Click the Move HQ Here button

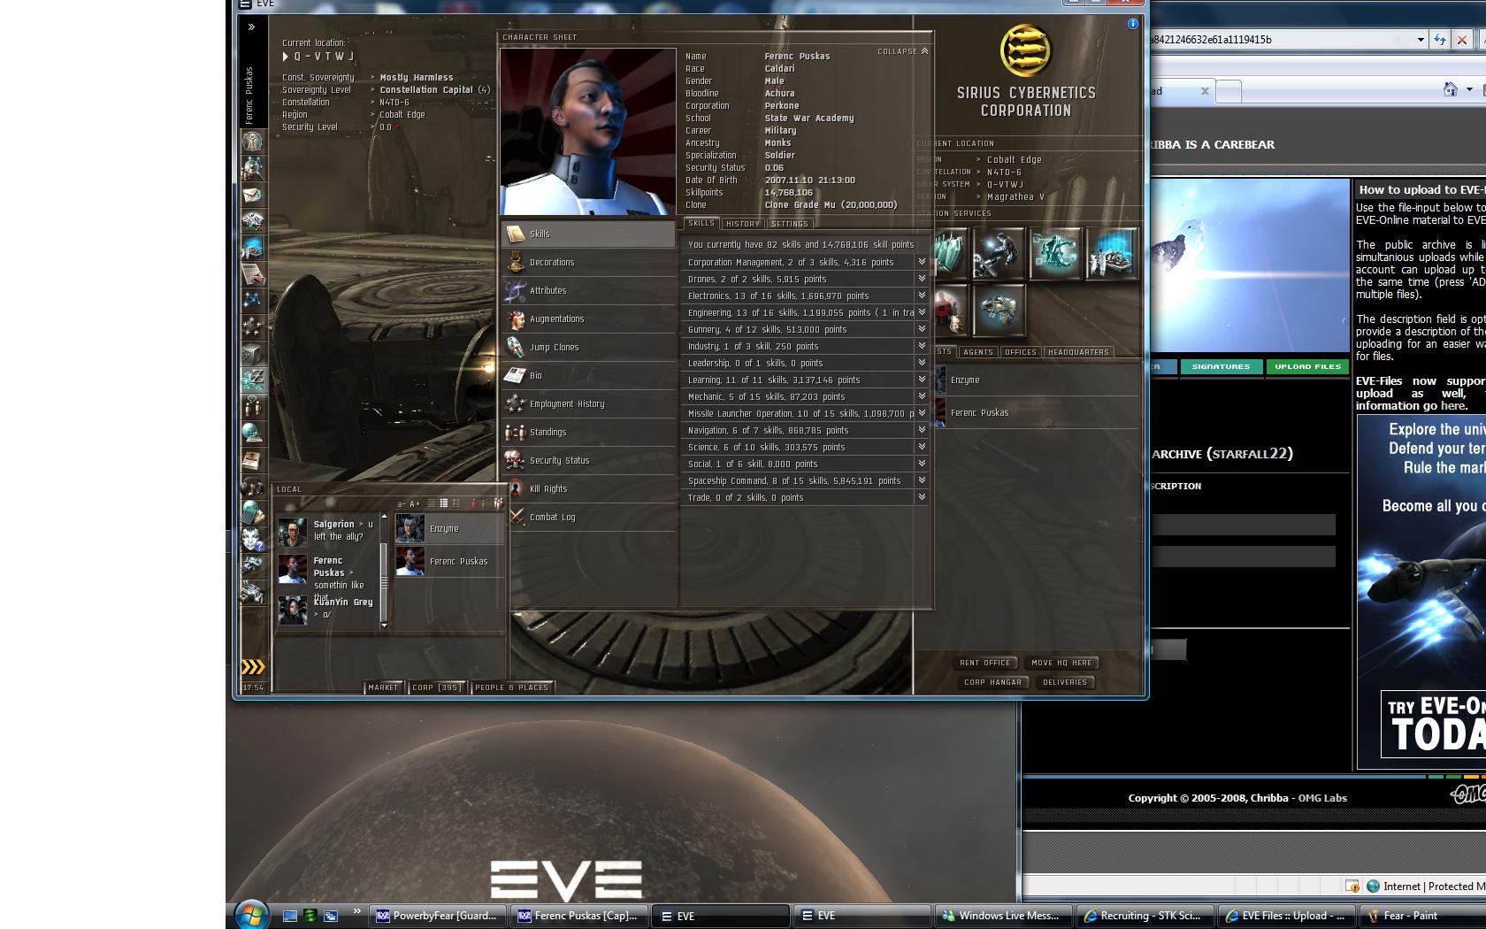pos(1061,663)
